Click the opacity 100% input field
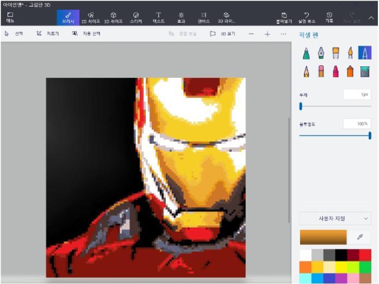The width and height of the screenshot is (379, 284). pos(357,124)
